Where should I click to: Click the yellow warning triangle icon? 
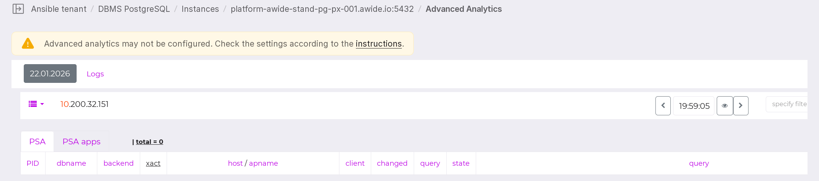tap(28, 44)
